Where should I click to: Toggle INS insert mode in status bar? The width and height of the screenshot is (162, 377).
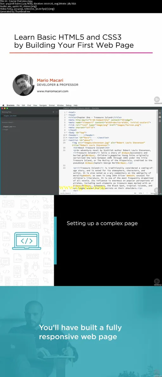point(135,193)
